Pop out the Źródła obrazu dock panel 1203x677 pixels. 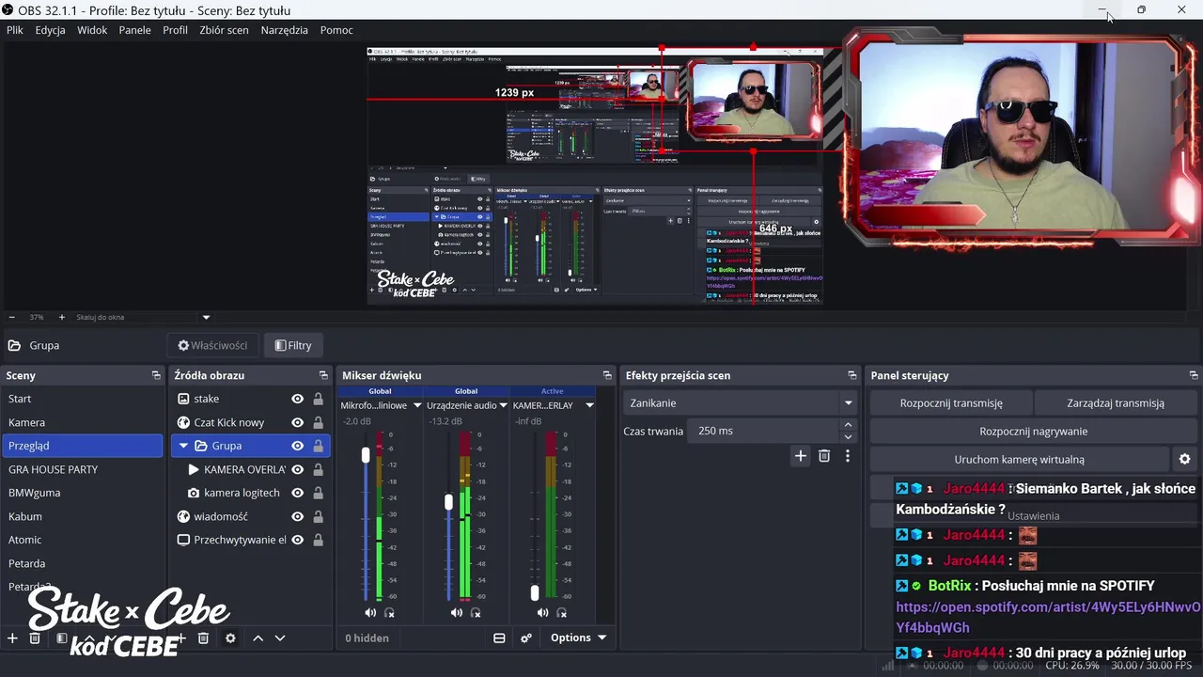click(x=323, y=375)
